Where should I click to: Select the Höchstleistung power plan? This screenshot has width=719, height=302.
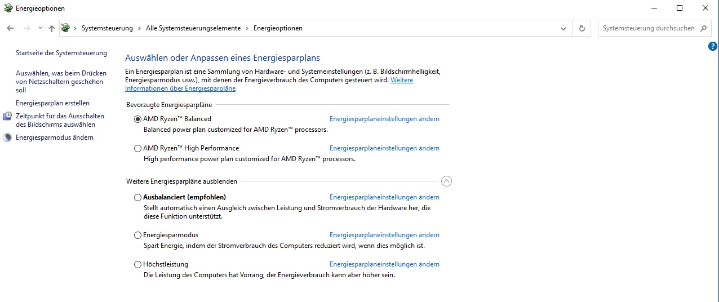tap(138, 264)
